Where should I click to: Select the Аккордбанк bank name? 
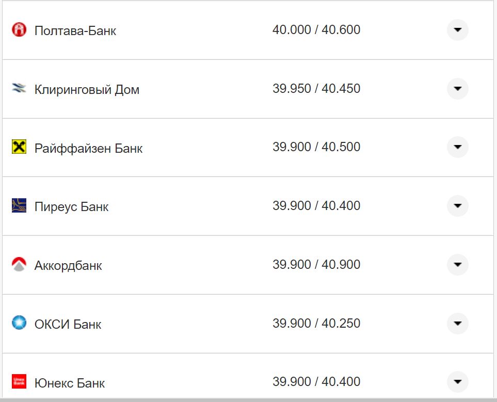[x=68, y=266]
